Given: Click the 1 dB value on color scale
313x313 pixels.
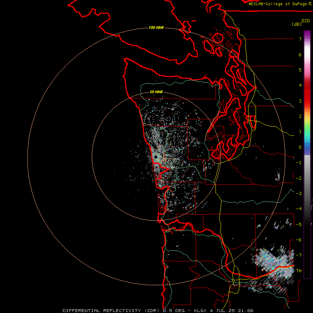Looking at the screenshot, I should [x=300, y=132].
